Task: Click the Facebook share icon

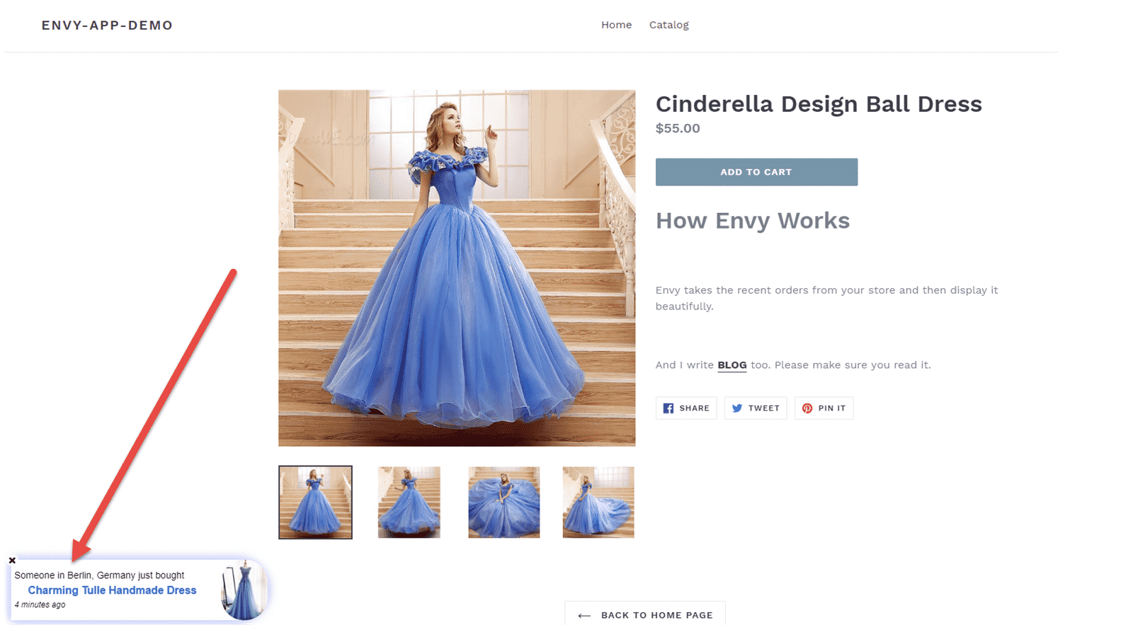Action: (668, 408)
